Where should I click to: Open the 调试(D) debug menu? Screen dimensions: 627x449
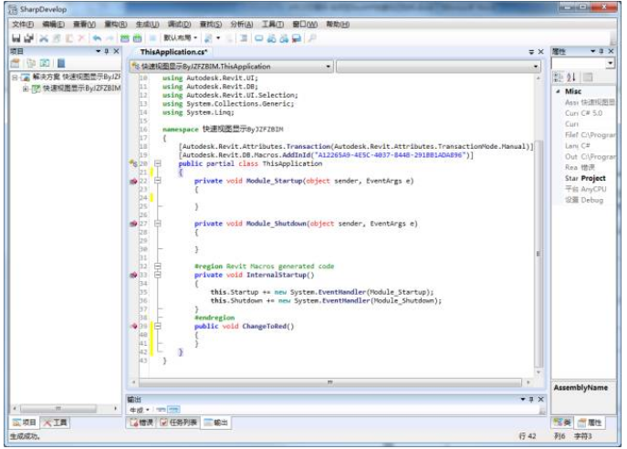(179, 25)
